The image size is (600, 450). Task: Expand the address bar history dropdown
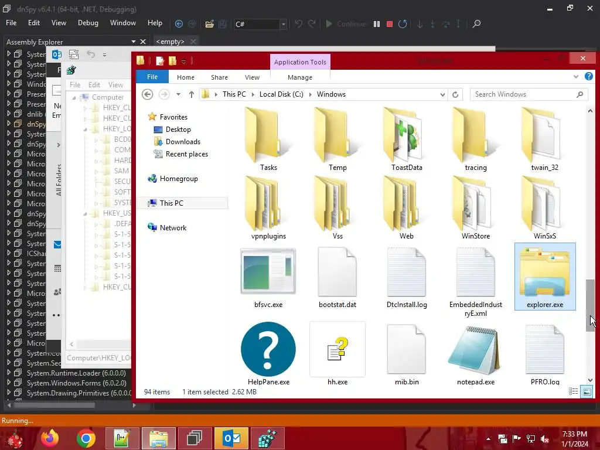pos(442,94)
